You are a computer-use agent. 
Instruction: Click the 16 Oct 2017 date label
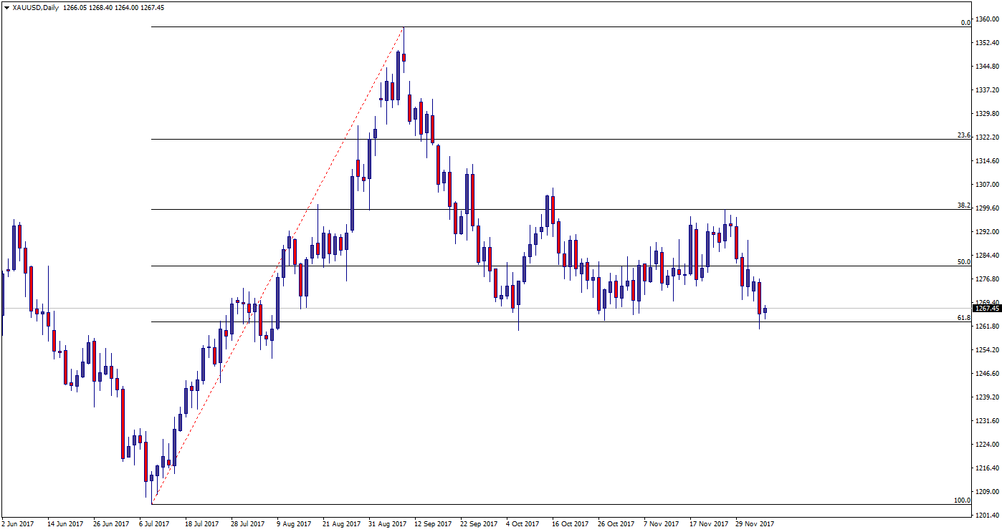pos(571,524)
